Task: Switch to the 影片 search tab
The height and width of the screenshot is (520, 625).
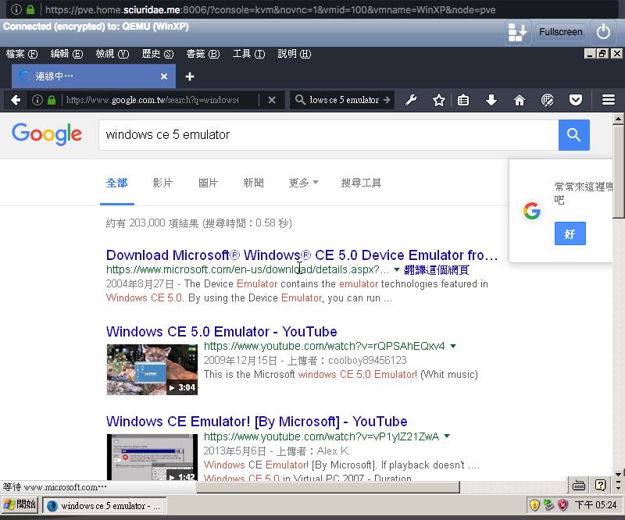Action: tap(162, 183)
